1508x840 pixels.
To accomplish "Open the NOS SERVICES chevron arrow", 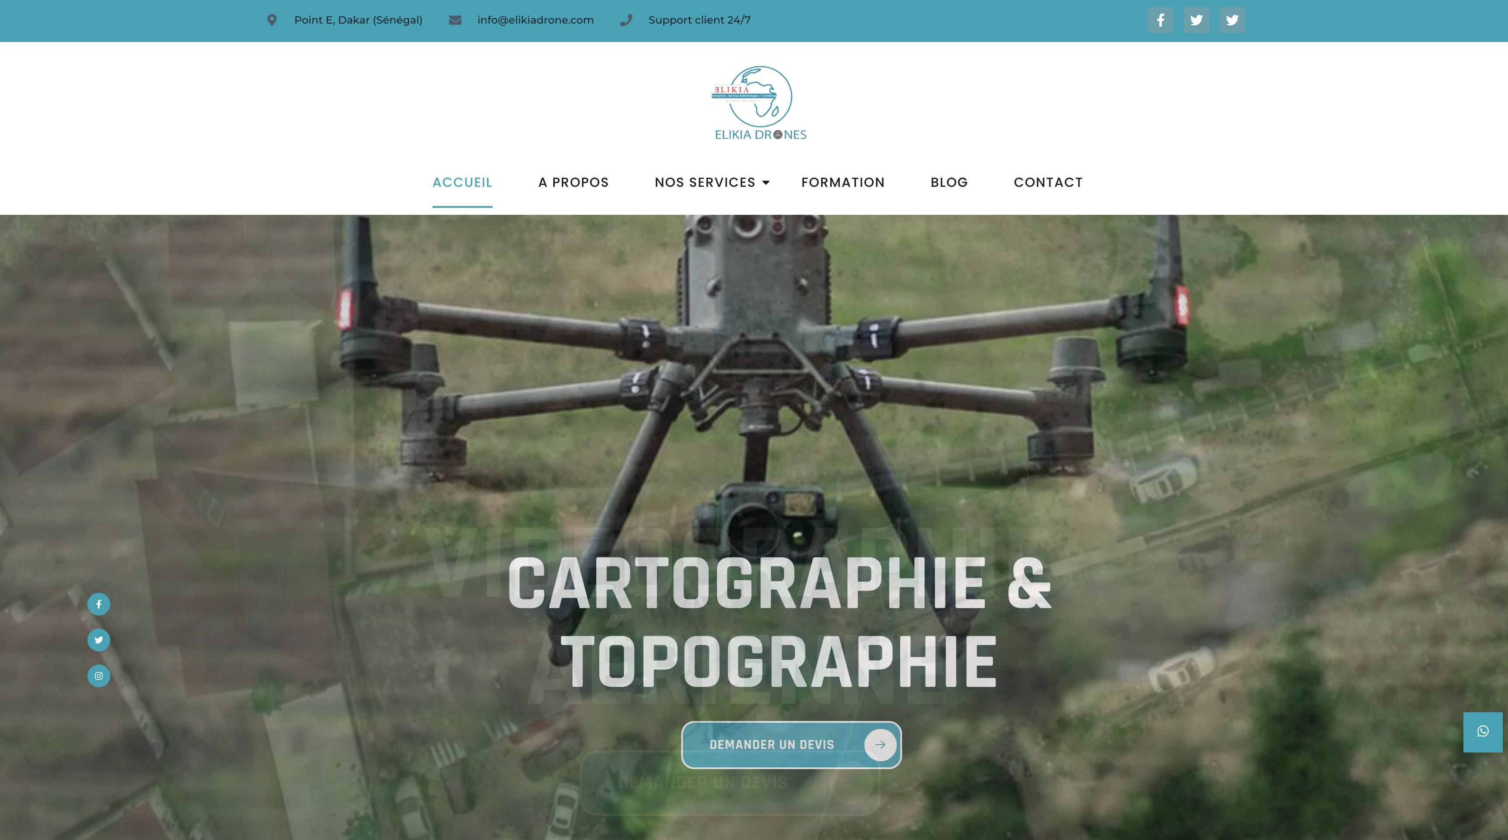I will click(766, 182).
